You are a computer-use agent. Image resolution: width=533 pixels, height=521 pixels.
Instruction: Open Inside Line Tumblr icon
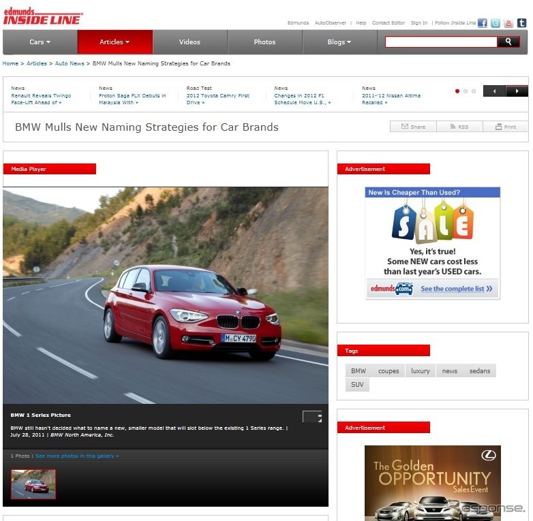(522, 23)
